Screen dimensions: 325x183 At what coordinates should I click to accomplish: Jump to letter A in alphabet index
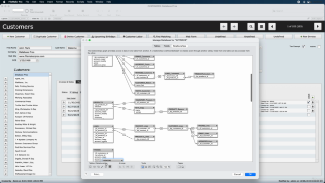point(6,79)
